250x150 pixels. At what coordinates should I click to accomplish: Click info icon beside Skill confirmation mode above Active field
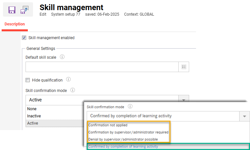tap(73, 90)
